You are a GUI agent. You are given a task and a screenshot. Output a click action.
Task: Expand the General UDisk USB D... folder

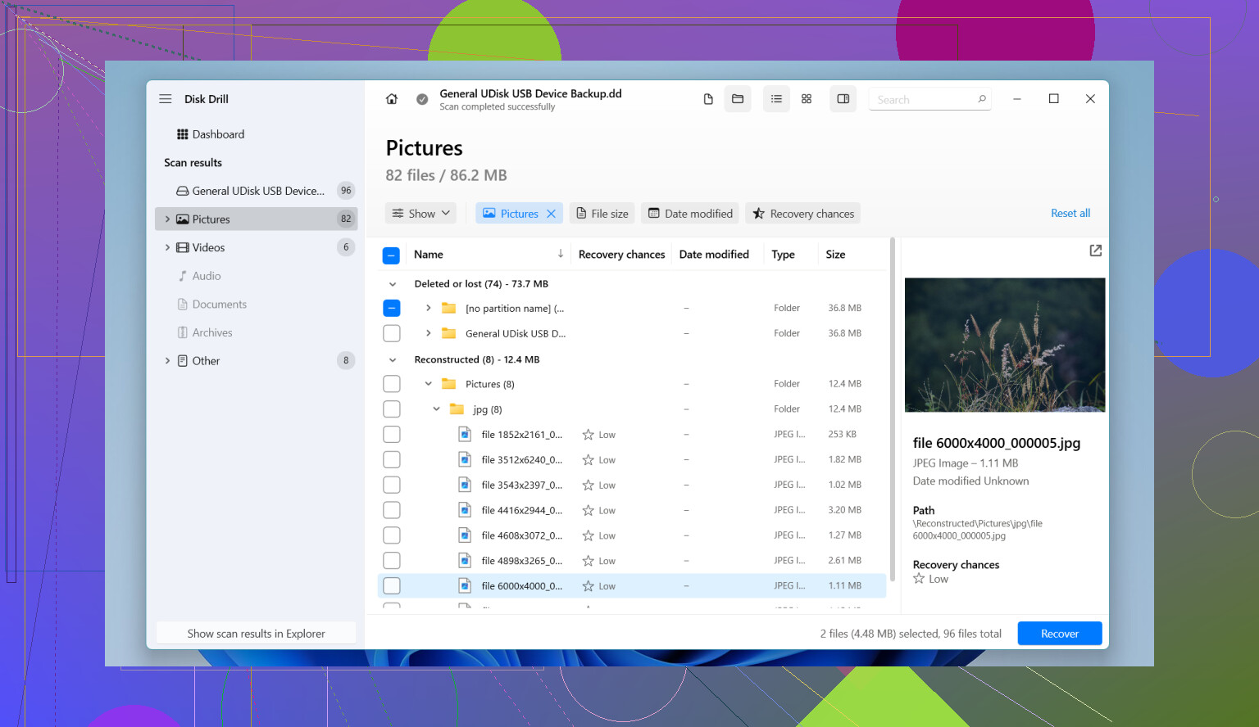pyautogui.click(x=428, y=333)
